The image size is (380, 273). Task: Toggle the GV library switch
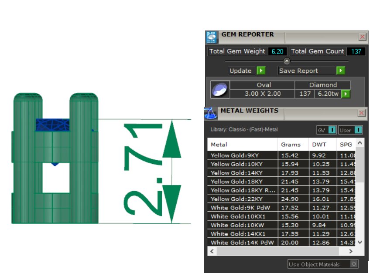pos(332,130)
